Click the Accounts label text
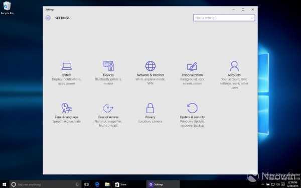 tap(234, 75)
